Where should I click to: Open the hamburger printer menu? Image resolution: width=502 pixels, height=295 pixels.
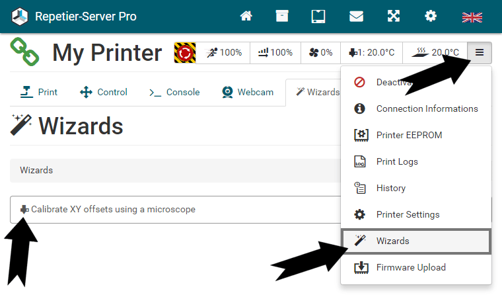pyautogui.click(x=479, y=52)
